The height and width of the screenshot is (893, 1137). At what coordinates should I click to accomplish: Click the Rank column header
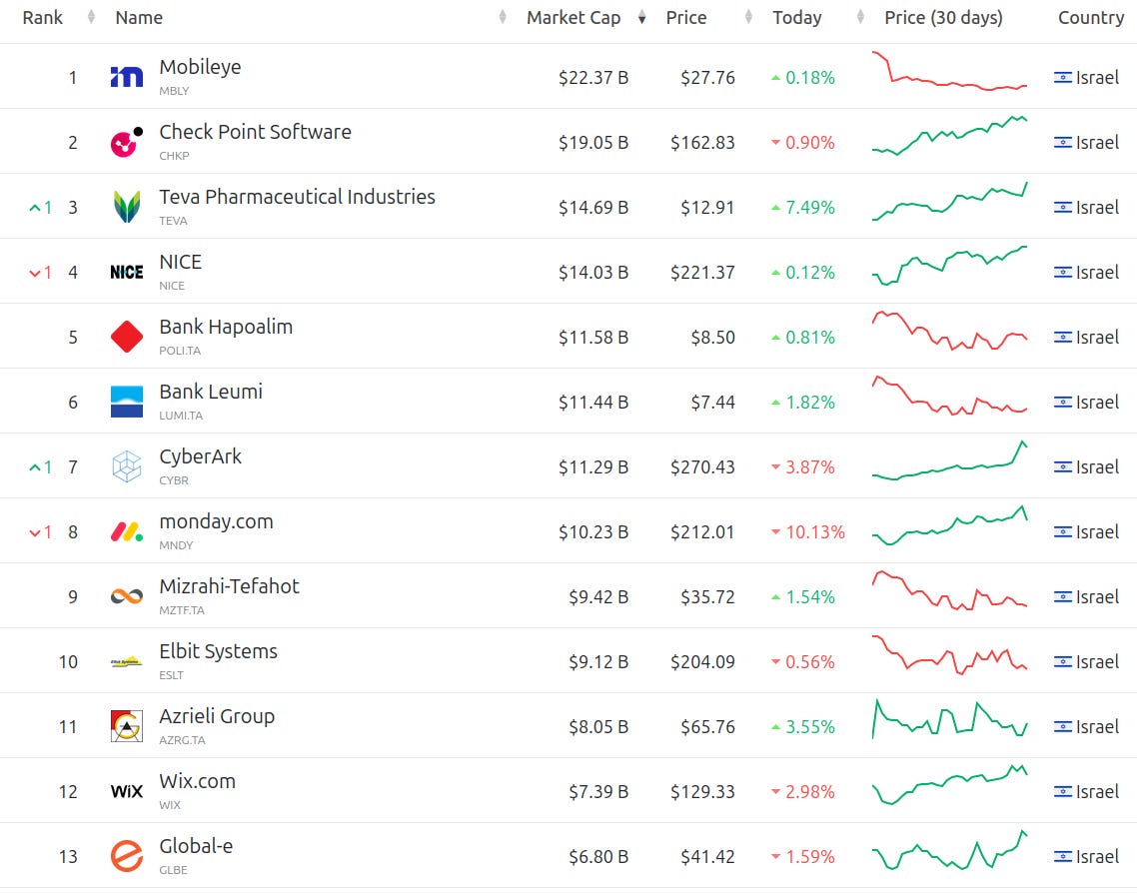pos(42,17)
